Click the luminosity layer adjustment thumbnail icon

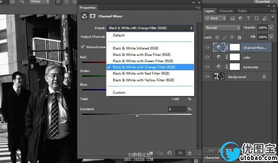pyautogui.click(x=219, y=66)
